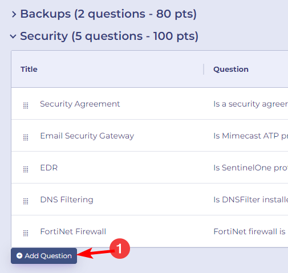Click drag handle icon for Email Security Gateway
The image size is (288, 273).
(26, 137)
